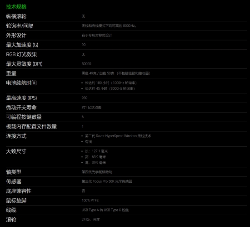Click the RGB 灯光效果 label
Screen dimensions: 250x227
(x=21, y=54)
